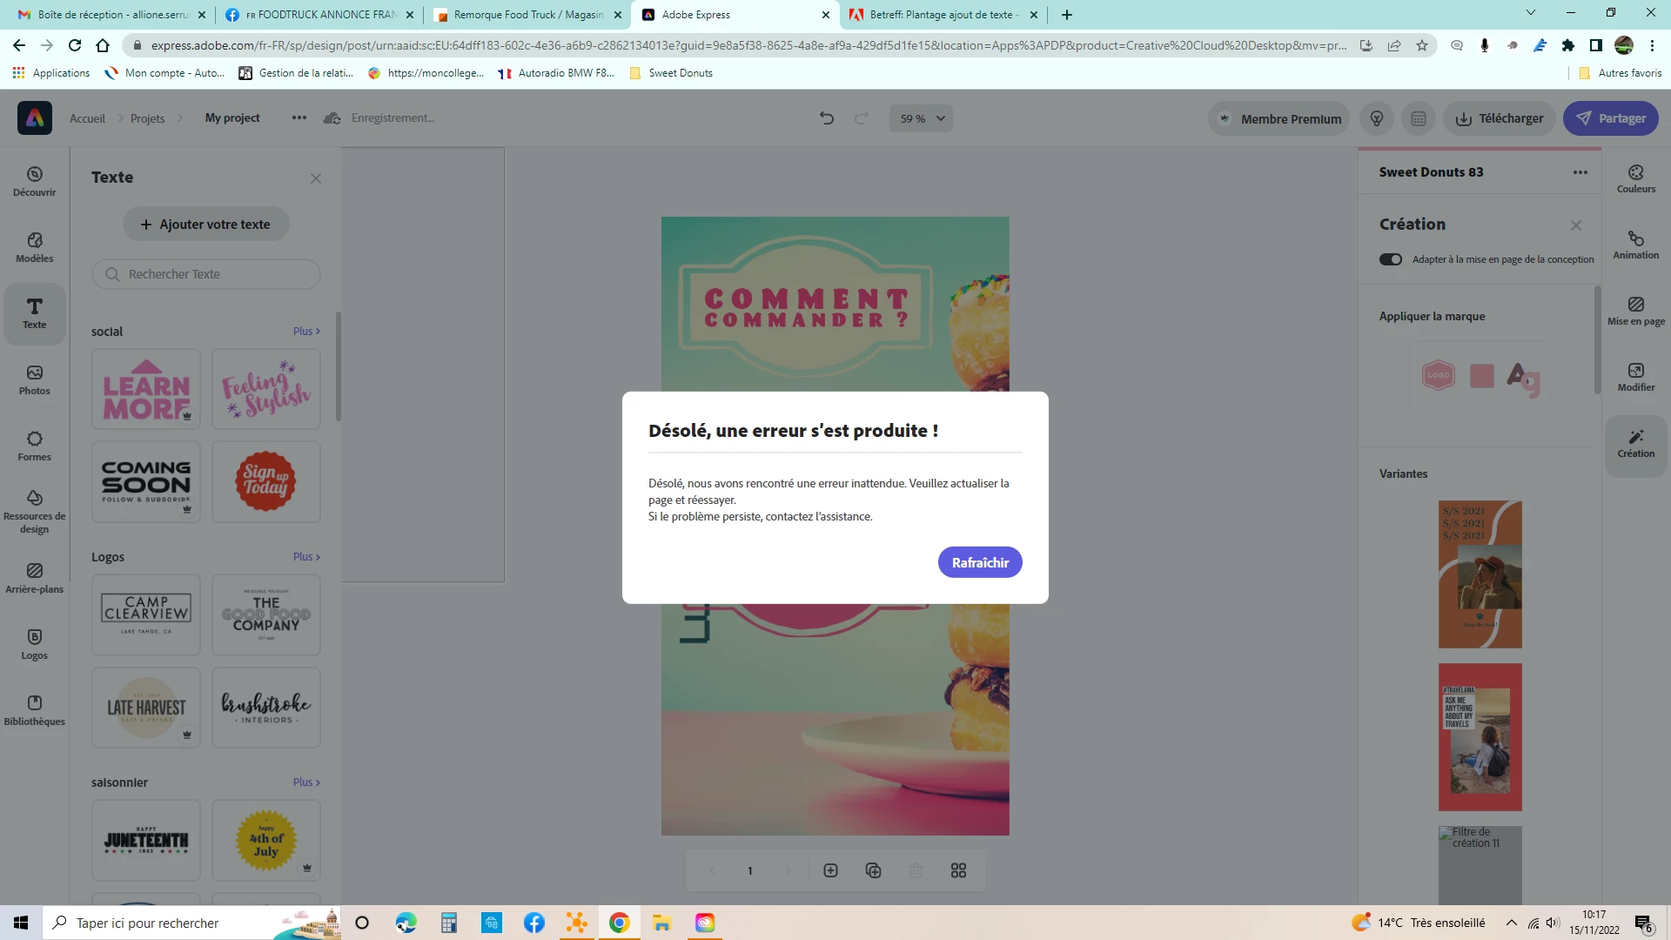Viewport: 1671px width, 940px height.
Task: Open the Découvrir sidebar panel
Action: point(34,181)
